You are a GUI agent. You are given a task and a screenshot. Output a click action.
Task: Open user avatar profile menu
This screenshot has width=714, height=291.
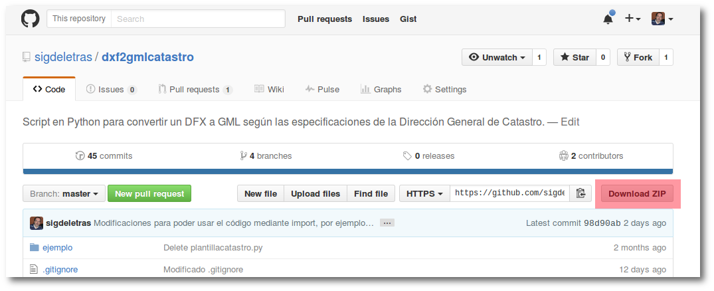point(662,19)
